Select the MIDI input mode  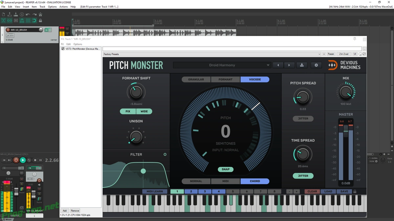226,181
